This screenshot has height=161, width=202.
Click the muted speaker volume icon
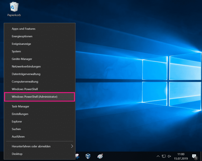click(x=169, y=156)
